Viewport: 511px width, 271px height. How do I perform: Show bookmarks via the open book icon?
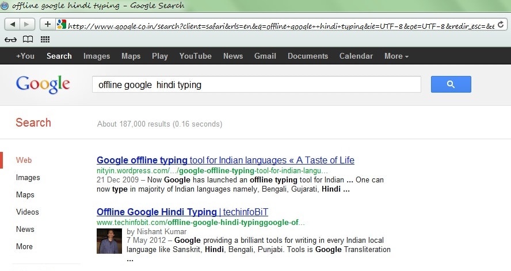point(28,40)
